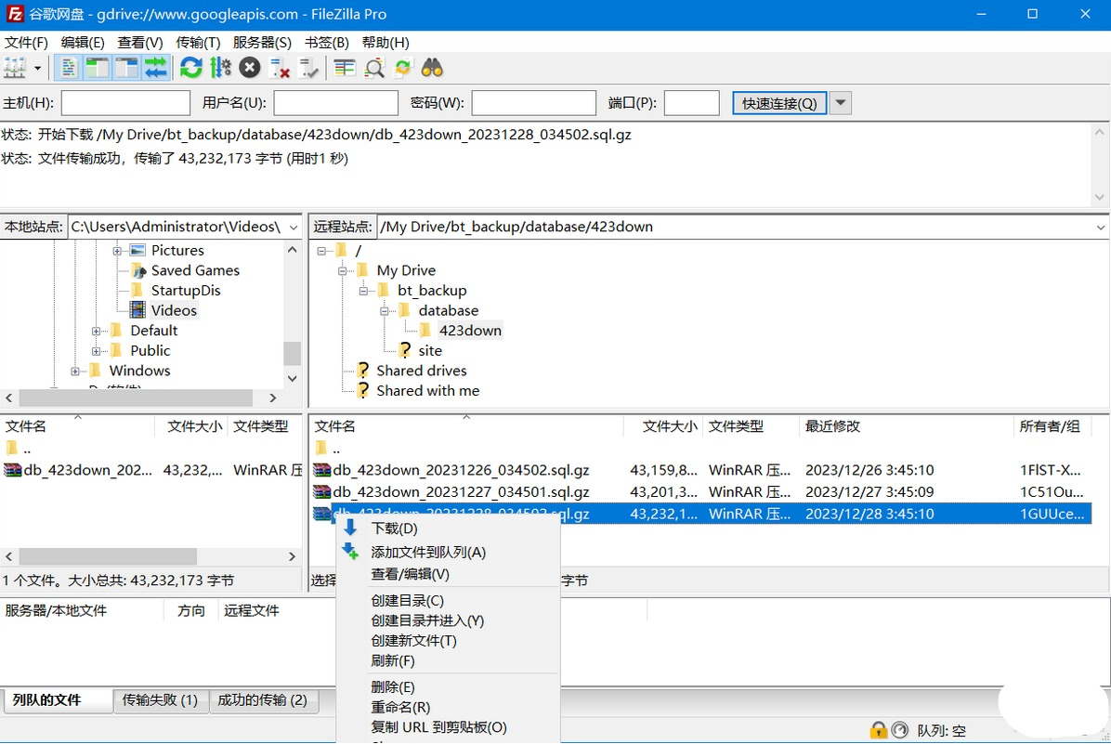The image size is (1111, 744).
Task: Toggle local directory tree view
Action: [x=98, y=67]
